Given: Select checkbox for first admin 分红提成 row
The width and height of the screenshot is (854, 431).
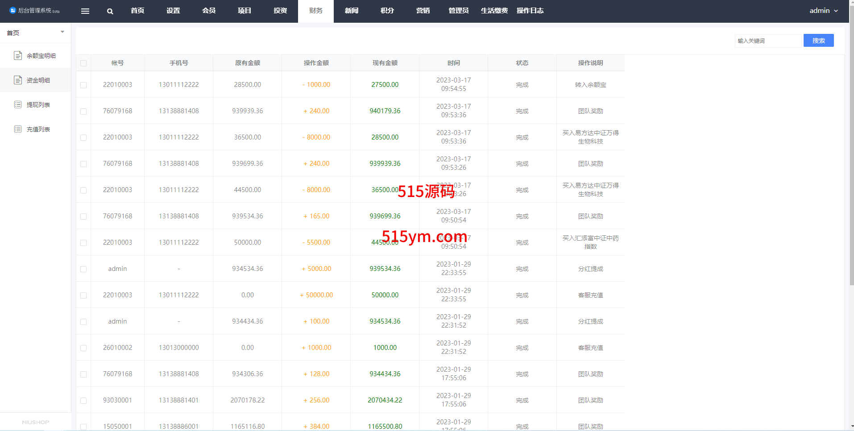Looking at the screenshot, I should click(x=83, y=269).
